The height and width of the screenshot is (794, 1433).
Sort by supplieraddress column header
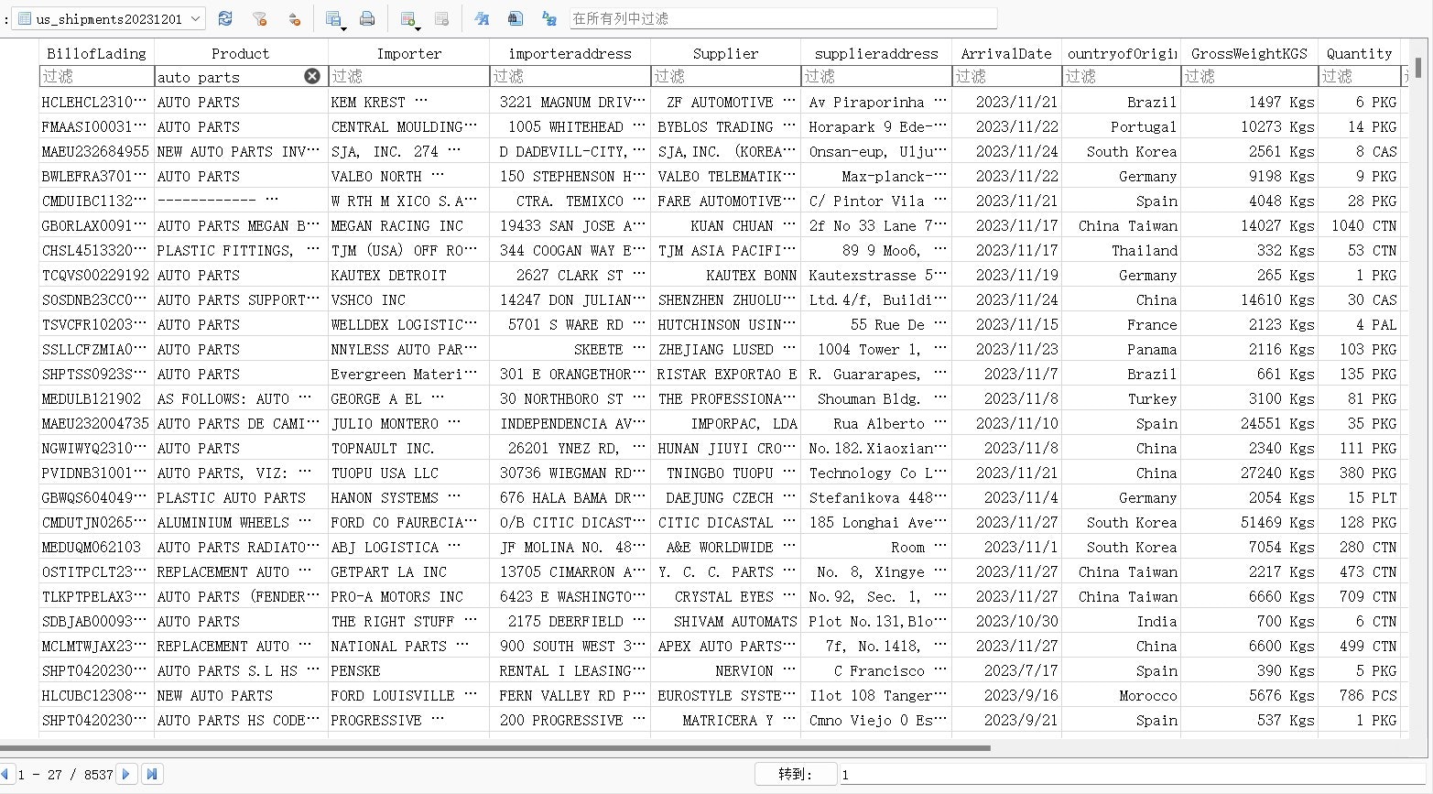point(876,53)
